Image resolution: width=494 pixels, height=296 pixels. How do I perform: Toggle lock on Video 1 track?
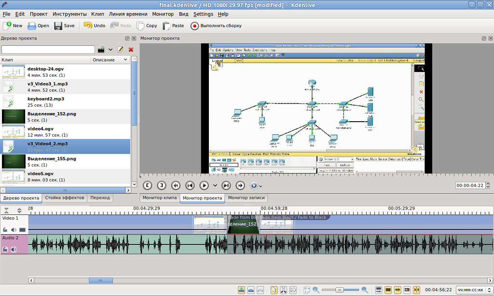5,230
